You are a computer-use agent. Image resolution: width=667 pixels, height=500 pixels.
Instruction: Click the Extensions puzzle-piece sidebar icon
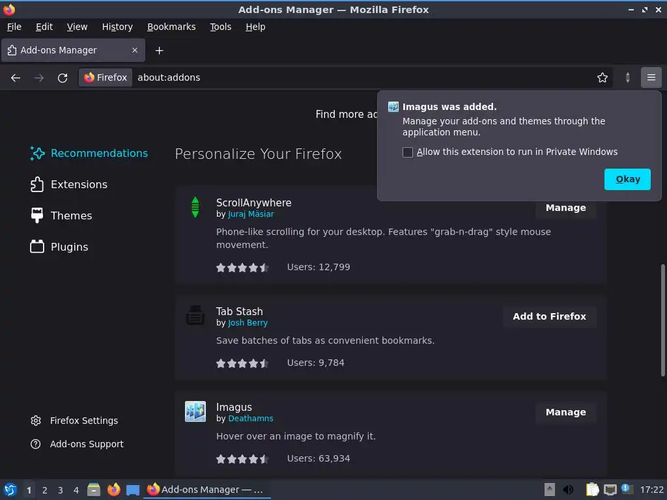(x=37, y=184)
